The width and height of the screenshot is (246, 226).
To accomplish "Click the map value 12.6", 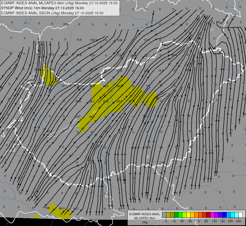I will pos(161,71).
